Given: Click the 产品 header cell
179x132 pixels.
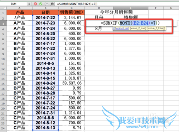Looking at the screenshot, I should [x=19, y=12].
